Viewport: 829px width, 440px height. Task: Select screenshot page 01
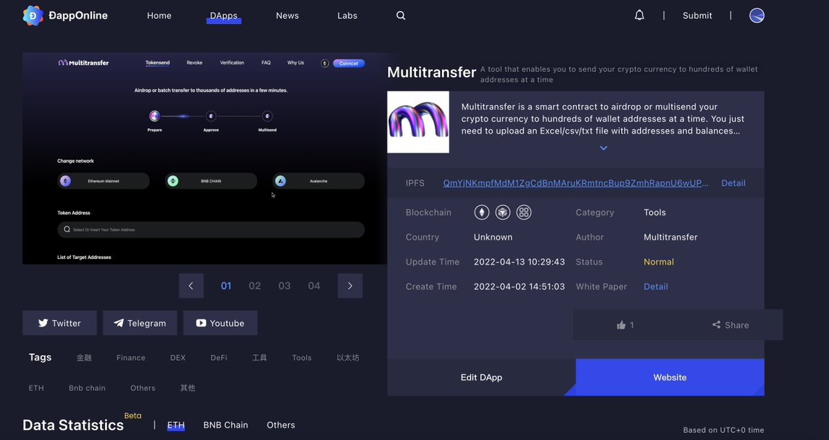(x=226, y=286)
